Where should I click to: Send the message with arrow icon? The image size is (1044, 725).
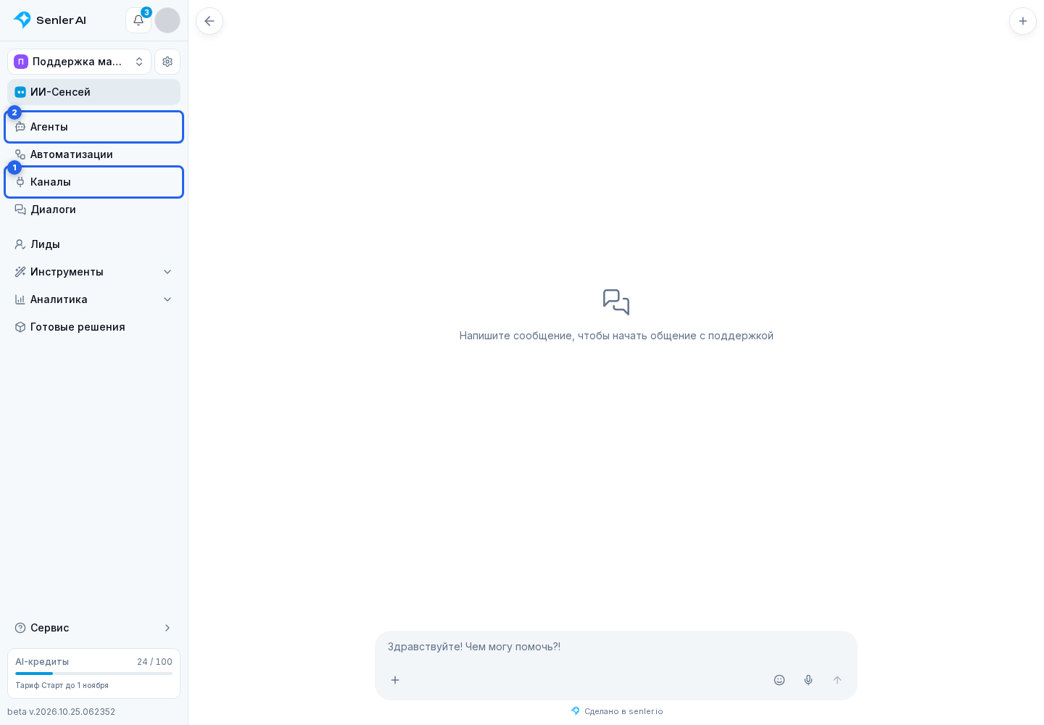coord(837,680)
